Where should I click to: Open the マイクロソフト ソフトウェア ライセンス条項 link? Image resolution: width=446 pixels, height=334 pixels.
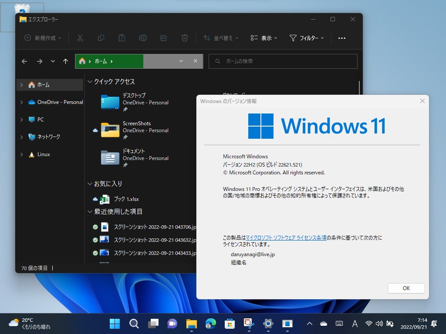(286, 238)
